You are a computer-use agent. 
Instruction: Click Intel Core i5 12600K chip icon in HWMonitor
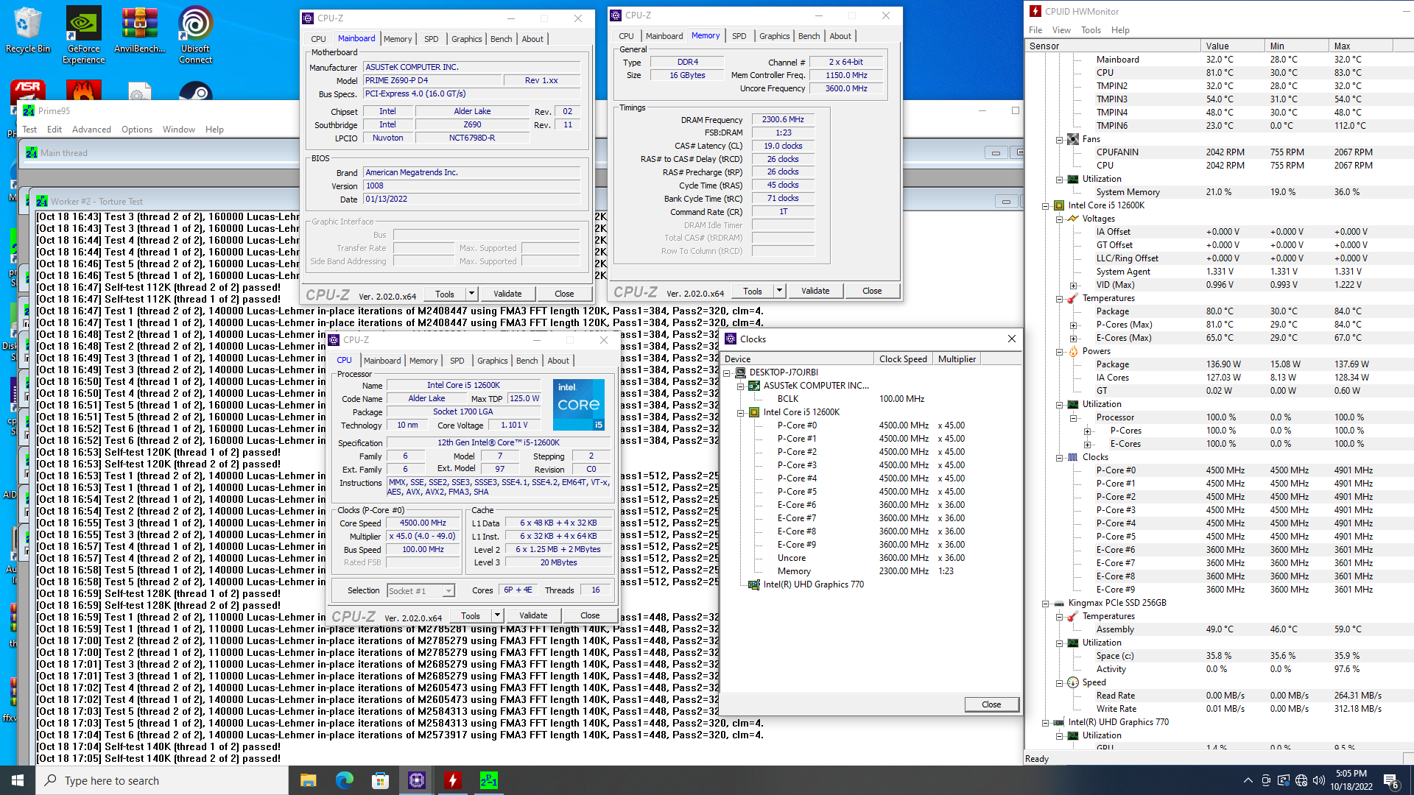coord(1058,205)
